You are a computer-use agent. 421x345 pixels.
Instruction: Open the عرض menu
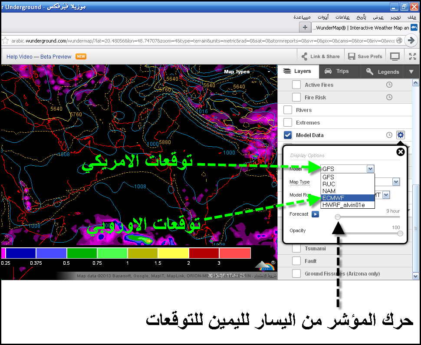coord(378,17)
